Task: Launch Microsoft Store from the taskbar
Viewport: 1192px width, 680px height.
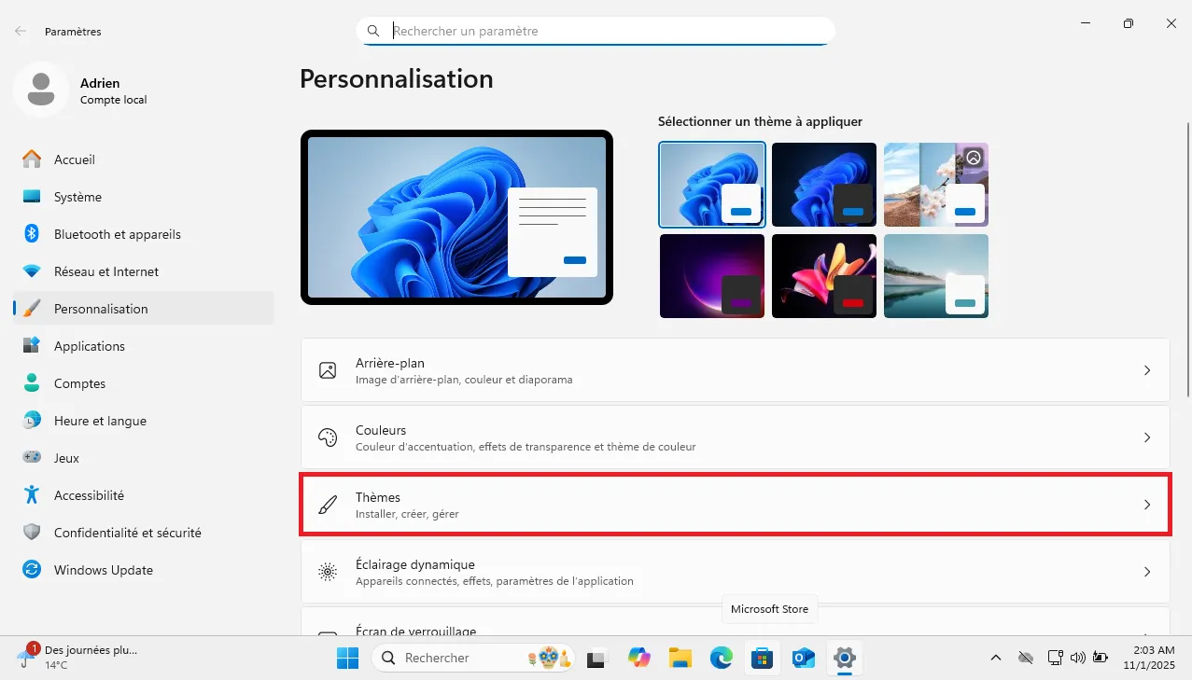Action: click(763, 658)
